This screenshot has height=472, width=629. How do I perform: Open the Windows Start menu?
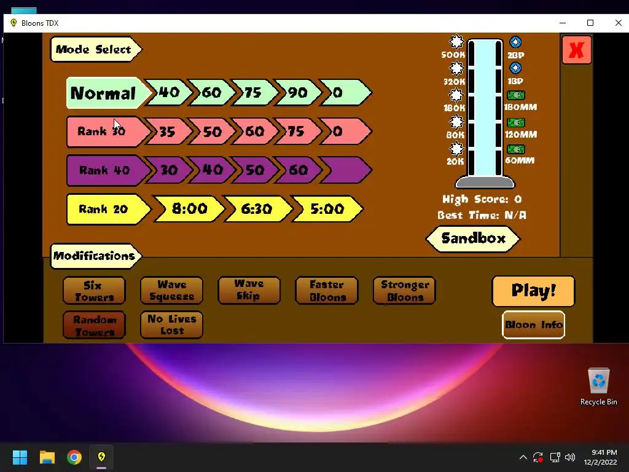point(20,457)
